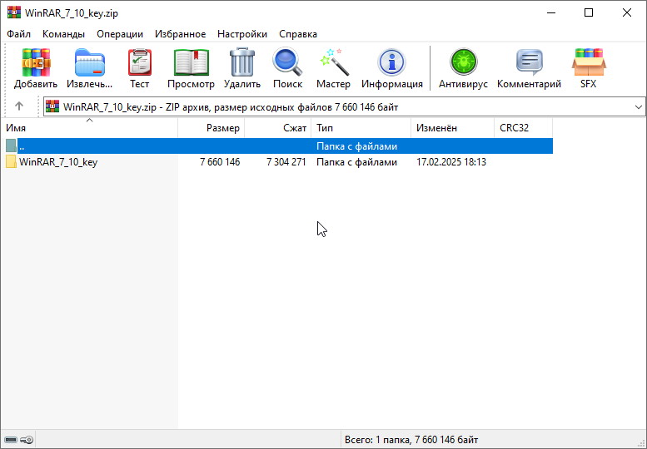
Task: Sort by CRC32 column header
Action: tap(523, 128)
